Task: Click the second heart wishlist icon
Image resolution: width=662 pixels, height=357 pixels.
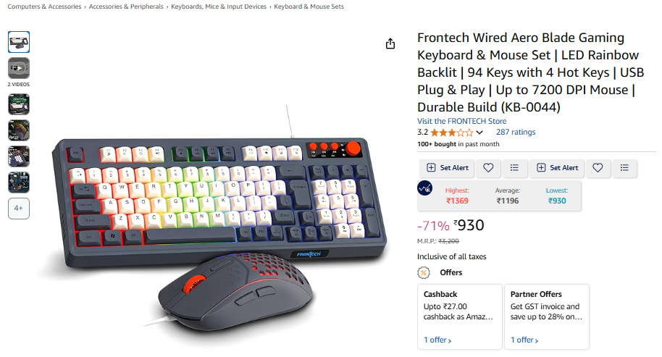Action: click(x=598, y=168)
